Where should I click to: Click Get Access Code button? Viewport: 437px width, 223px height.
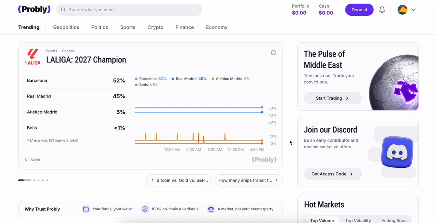click(333, 174)
